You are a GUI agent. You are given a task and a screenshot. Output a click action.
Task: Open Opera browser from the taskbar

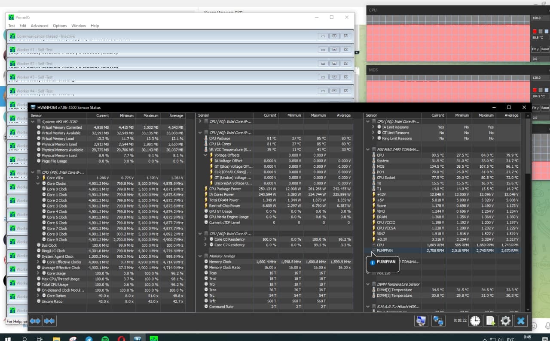click(x=122, y=338)
